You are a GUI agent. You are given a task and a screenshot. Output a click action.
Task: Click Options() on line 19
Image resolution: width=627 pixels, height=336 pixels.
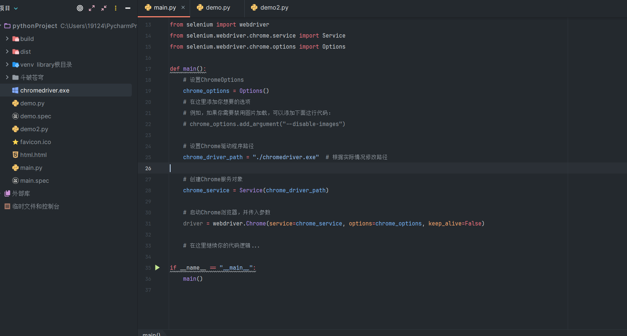[254, 91]
